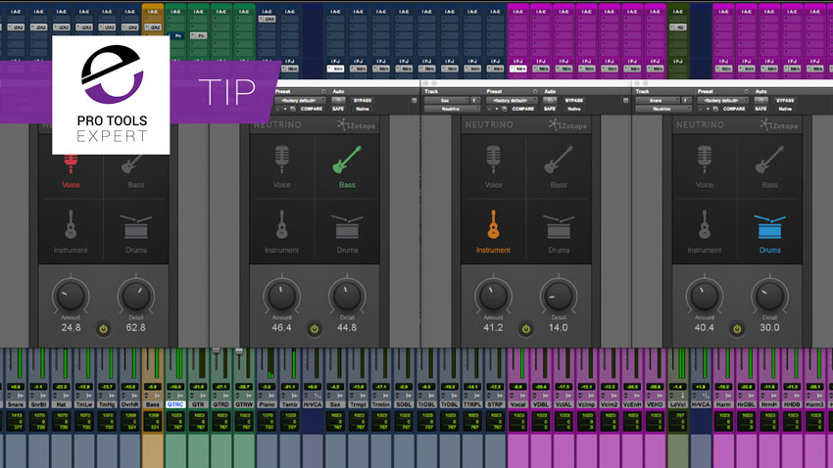Click COMPARE in the Sax plug-in window

pos(522,109)
